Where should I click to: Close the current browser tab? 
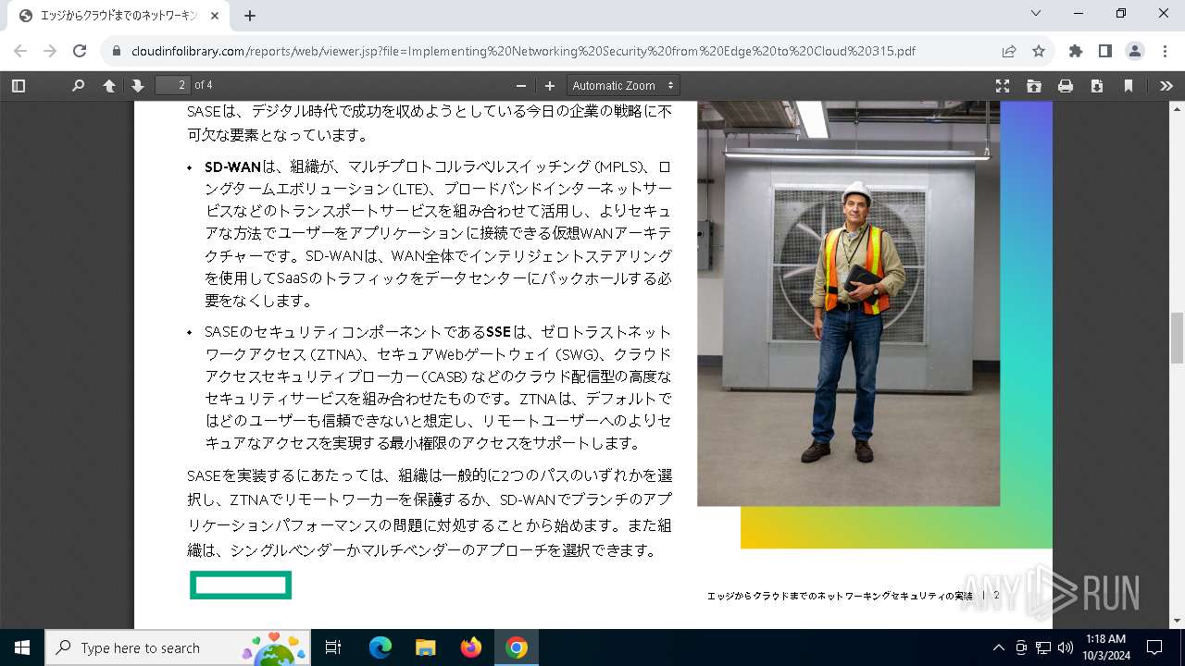coord(215,16)
